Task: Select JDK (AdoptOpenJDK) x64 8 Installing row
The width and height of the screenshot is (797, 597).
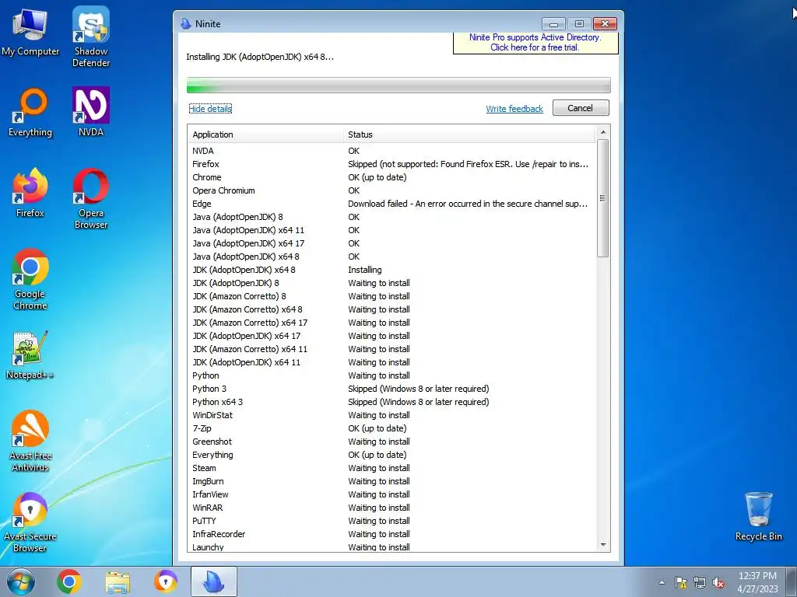Action: coord(391,270)
